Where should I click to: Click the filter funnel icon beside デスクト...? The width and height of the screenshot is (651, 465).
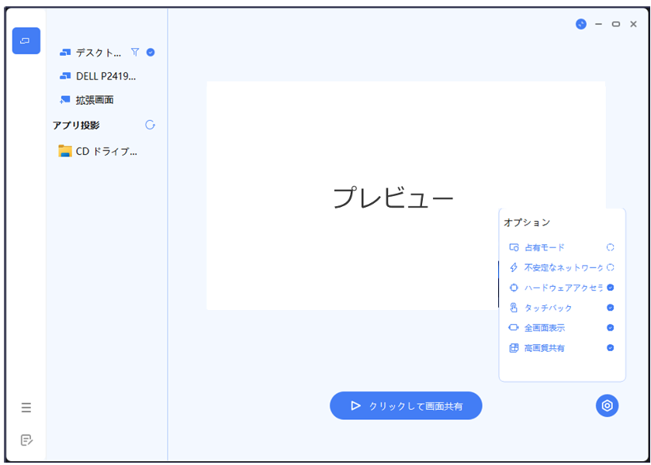(135, 52)
